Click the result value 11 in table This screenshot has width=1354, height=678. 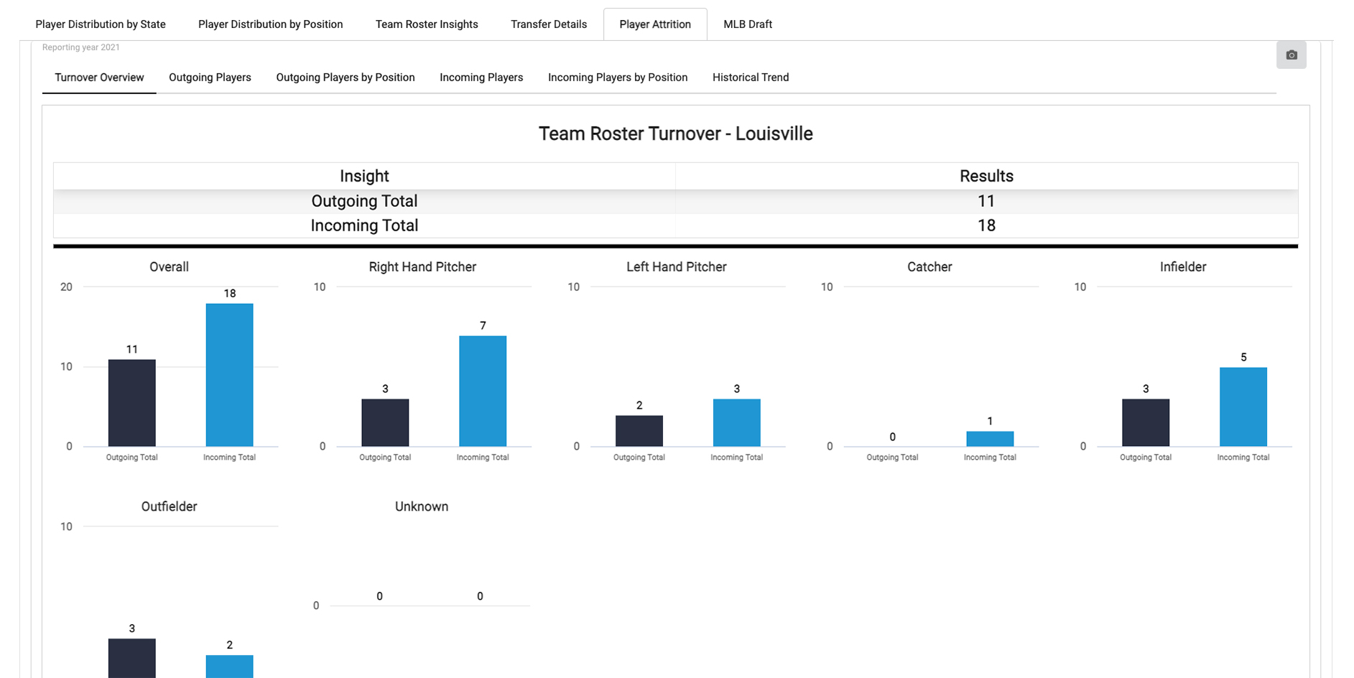tap(986, 201)
